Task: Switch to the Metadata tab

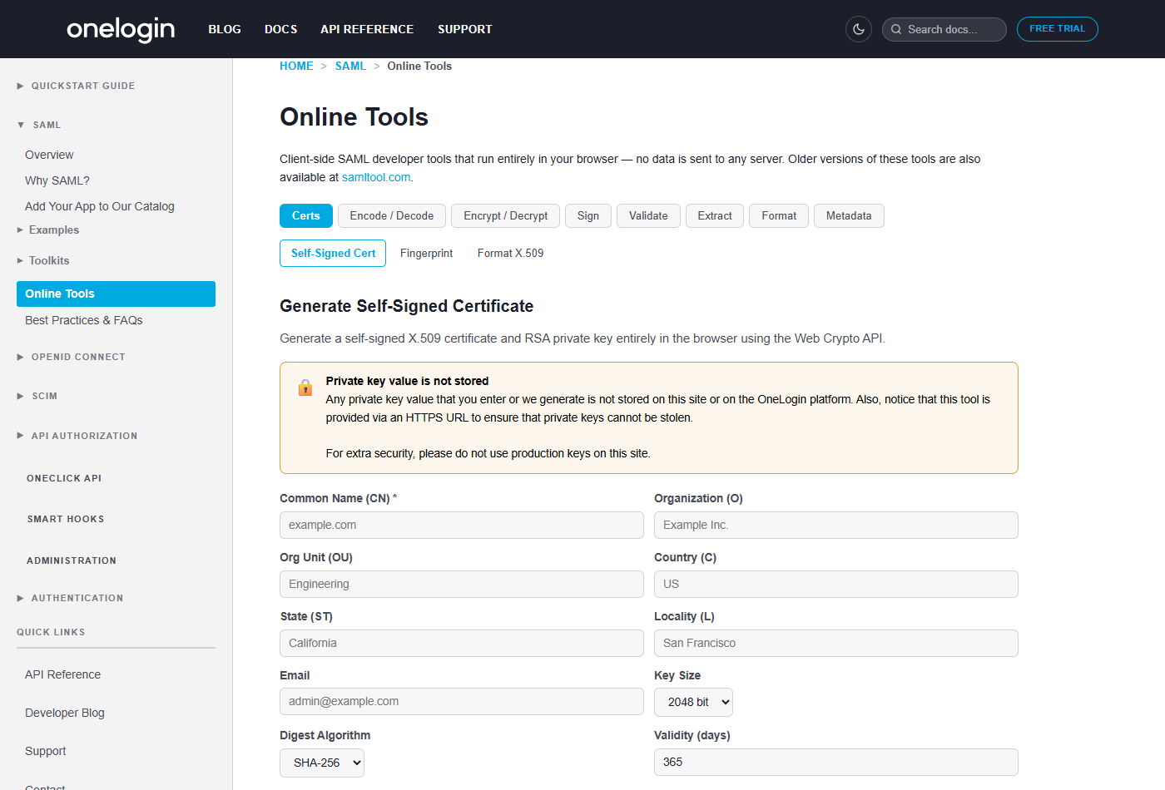Action: pos(849,215)
